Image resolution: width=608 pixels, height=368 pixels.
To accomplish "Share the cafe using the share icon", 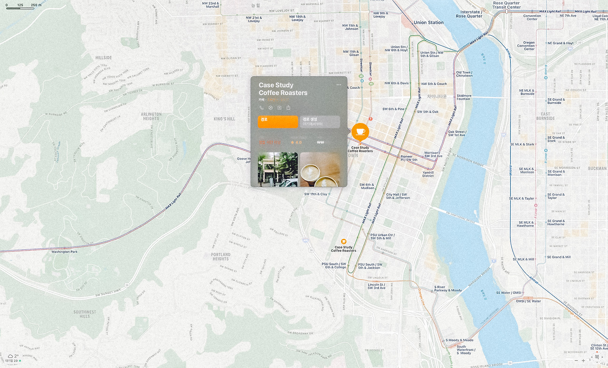I will [288, 108].
